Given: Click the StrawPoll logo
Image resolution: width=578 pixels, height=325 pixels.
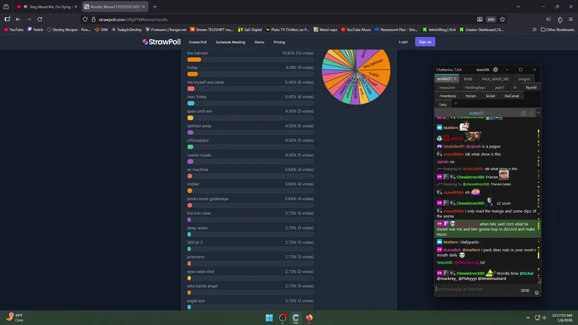Looking at the screenshot, I should click(162, 42).
